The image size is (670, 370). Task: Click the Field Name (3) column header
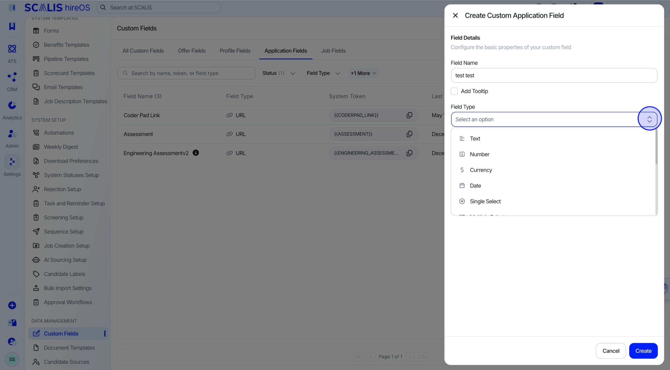point(142,96)
